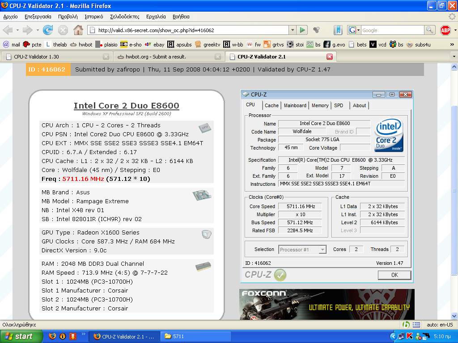Click the Windows start button
Image resolution: width=458 pixels, height=343 pixels.
(x=21, y=336)
